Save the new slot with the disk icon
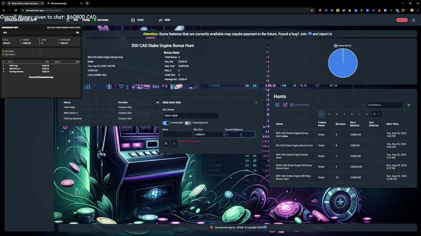 tap(166, 143)
